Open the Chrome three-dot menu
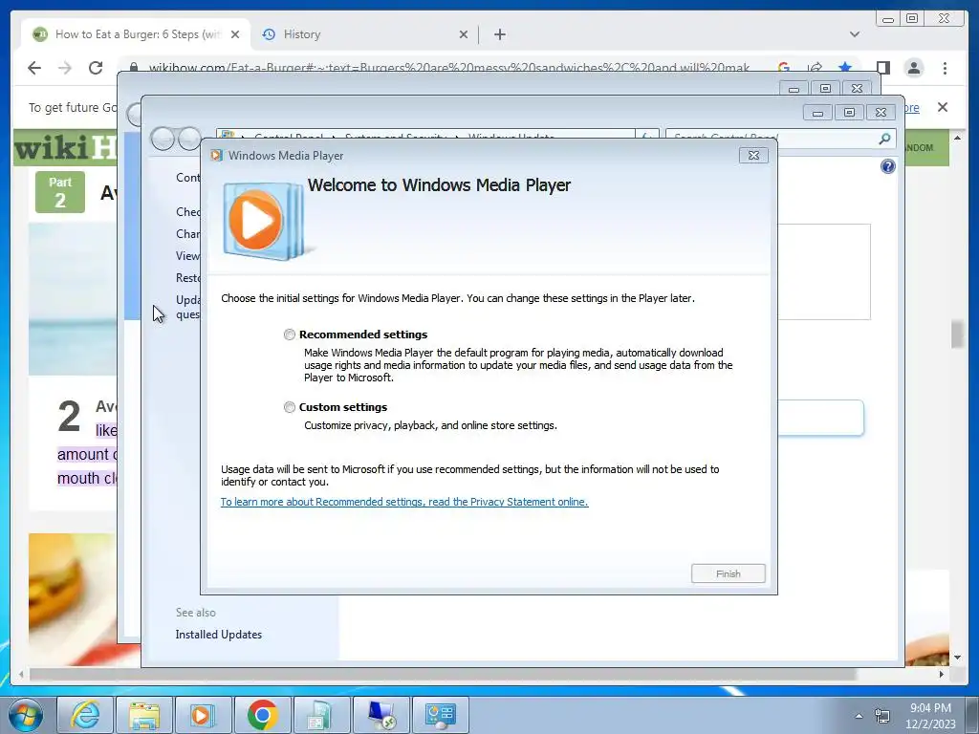 click(945, 68)
